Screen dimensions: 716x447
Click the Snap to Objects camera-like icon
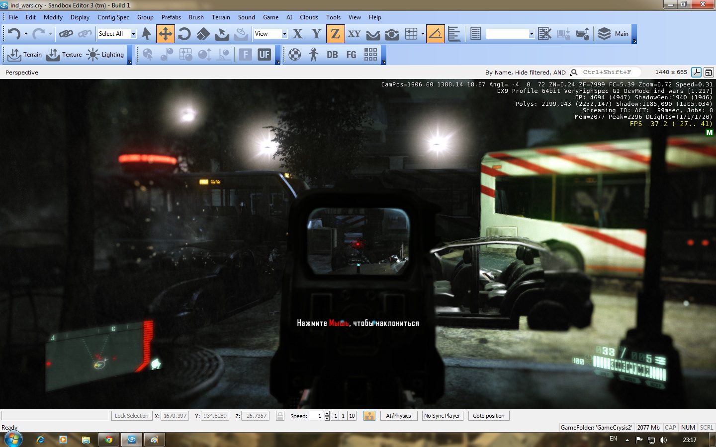(x=392, y=34)
